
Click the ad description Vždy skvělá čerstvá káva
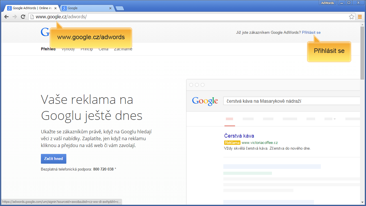click(267, 148)
